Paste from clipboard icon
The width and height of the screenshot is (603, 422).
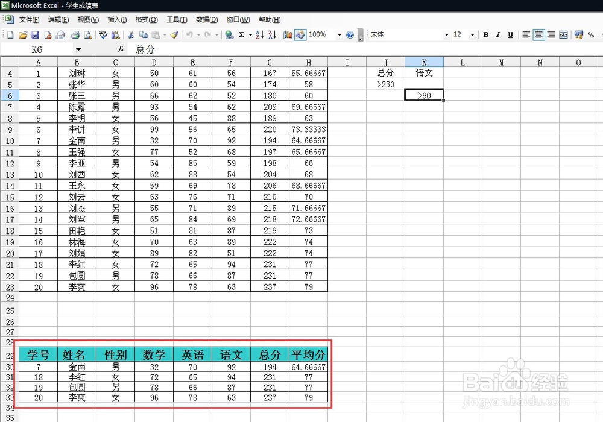tap(156, 35)
